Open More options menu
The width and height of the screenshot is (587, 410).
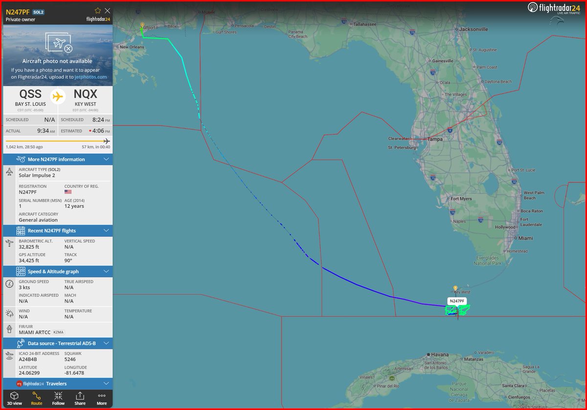pos(102,398)
